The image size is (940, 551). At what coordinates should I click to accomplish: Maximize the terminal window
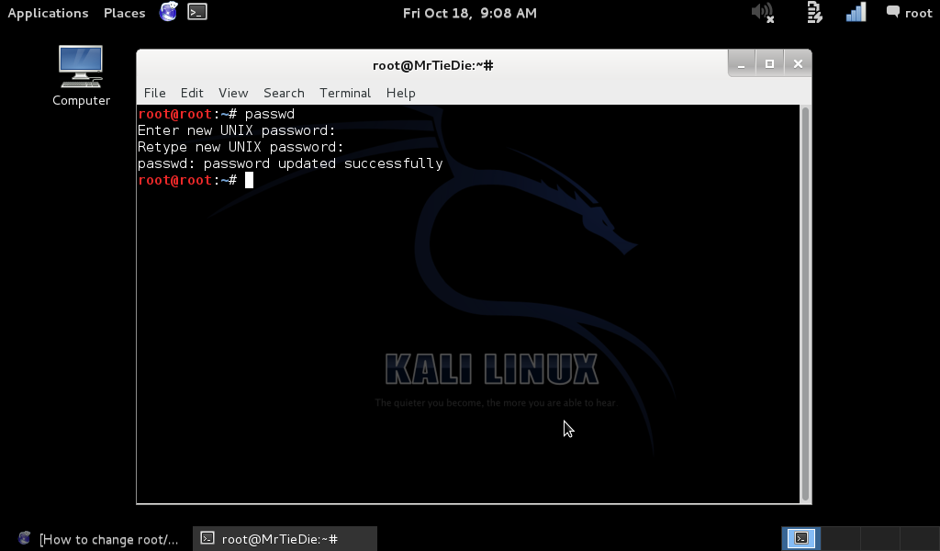tap(770, 64)
